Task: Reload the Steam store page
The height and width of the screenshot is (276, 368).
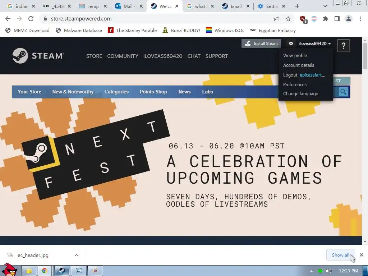Action: pos(31,19)
